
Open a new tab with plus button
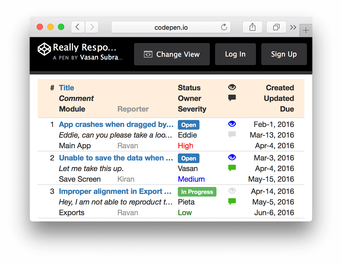click(306, 31)
